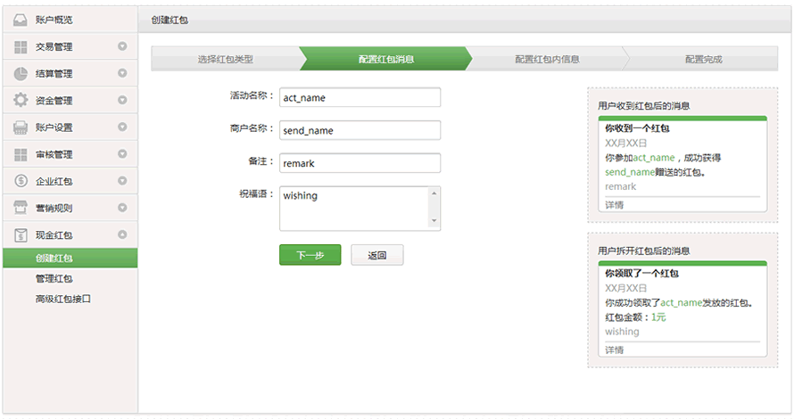This screenshot has height=419, width=794.
Task: Click the 用户拆开红包后的消息 heading
Action: tap(643, 251)
